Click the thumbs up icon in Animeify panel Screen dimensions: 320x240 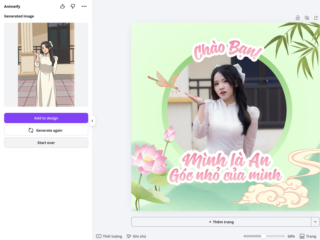pyautogui.click(x=62, y=6)
